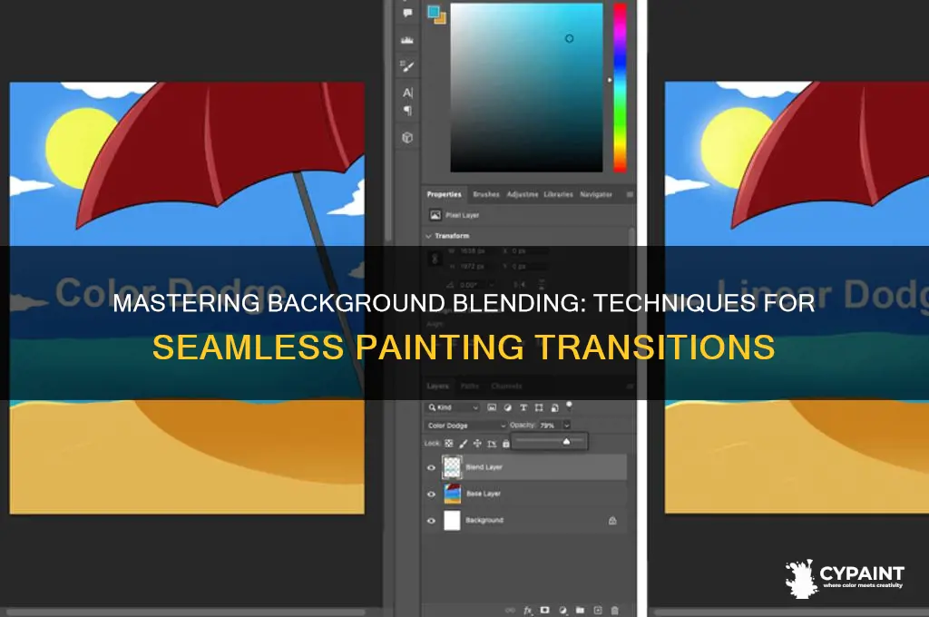Screen dimensions: 929x617
Task: Filter layers by smart objects
Action: (554, 407)
